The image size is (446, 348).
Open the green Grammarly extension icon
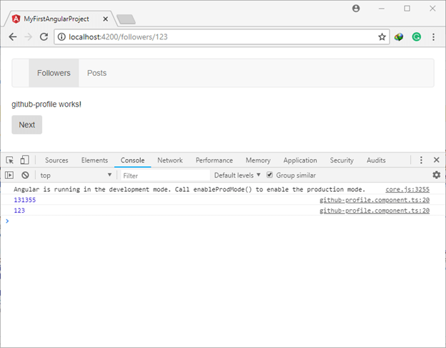click(x=417, y=37)
